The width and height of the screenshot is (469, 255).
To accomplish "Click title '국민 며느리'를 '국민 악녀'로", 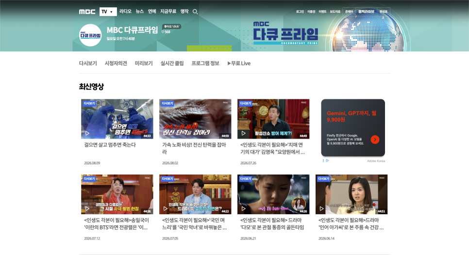I will click(194, 223).
